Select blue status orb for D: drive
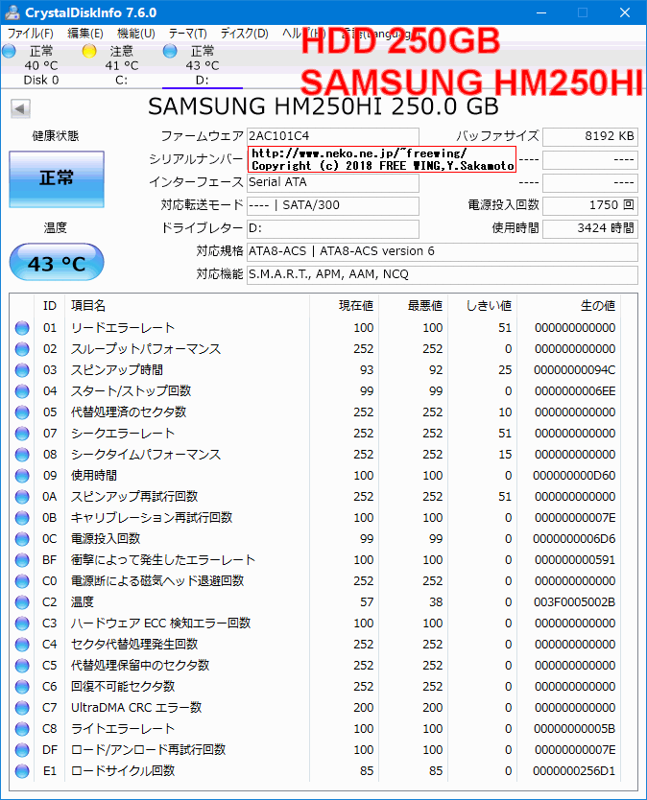Viewport: 647px width, 800px height. tap(170, 51)
